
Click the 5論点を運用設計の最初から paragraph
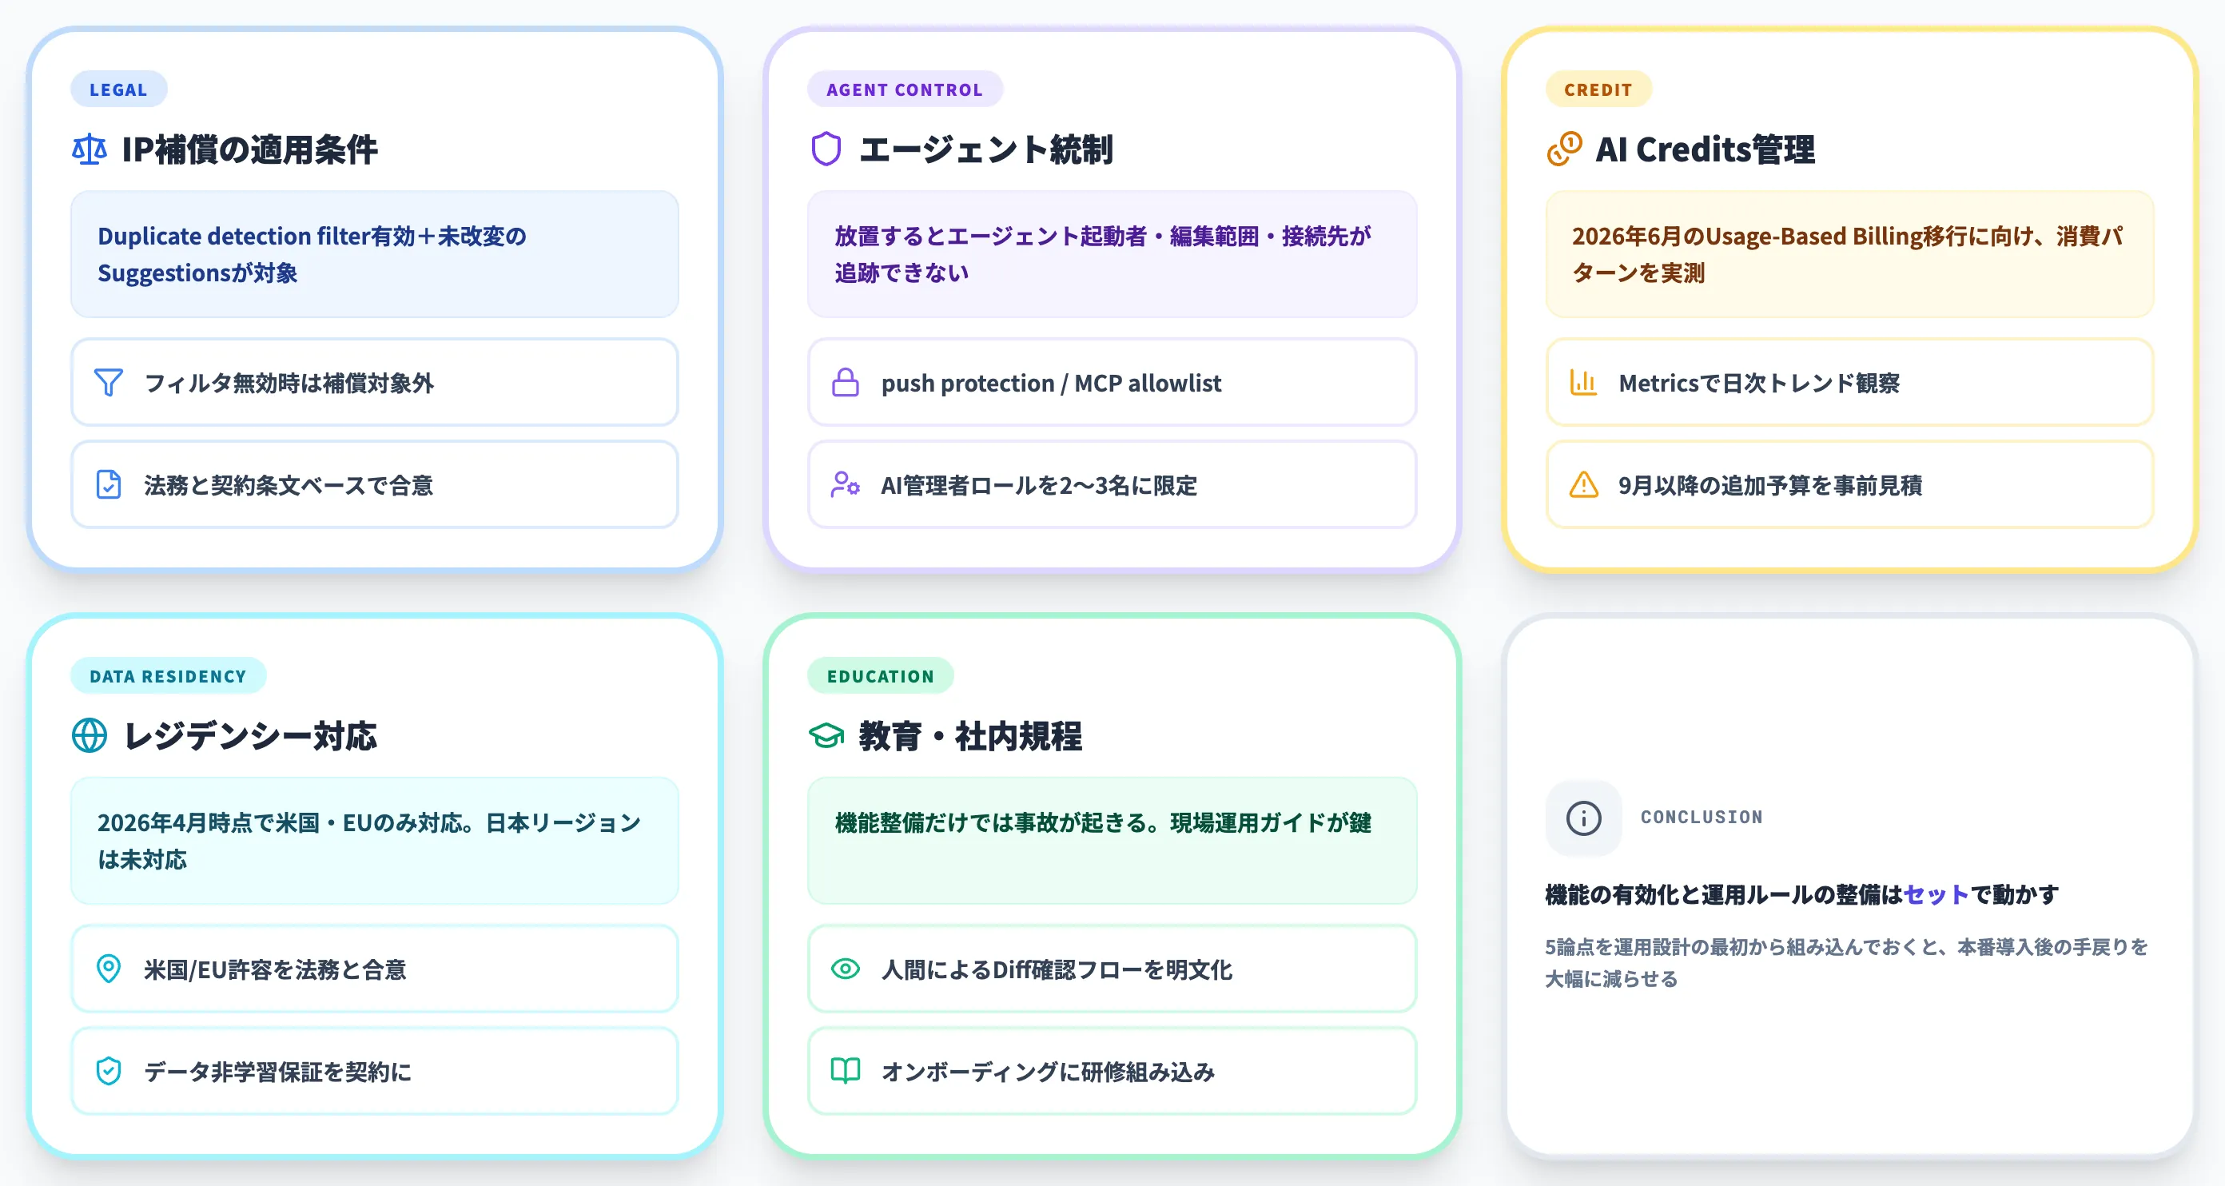coord(1847,962)
